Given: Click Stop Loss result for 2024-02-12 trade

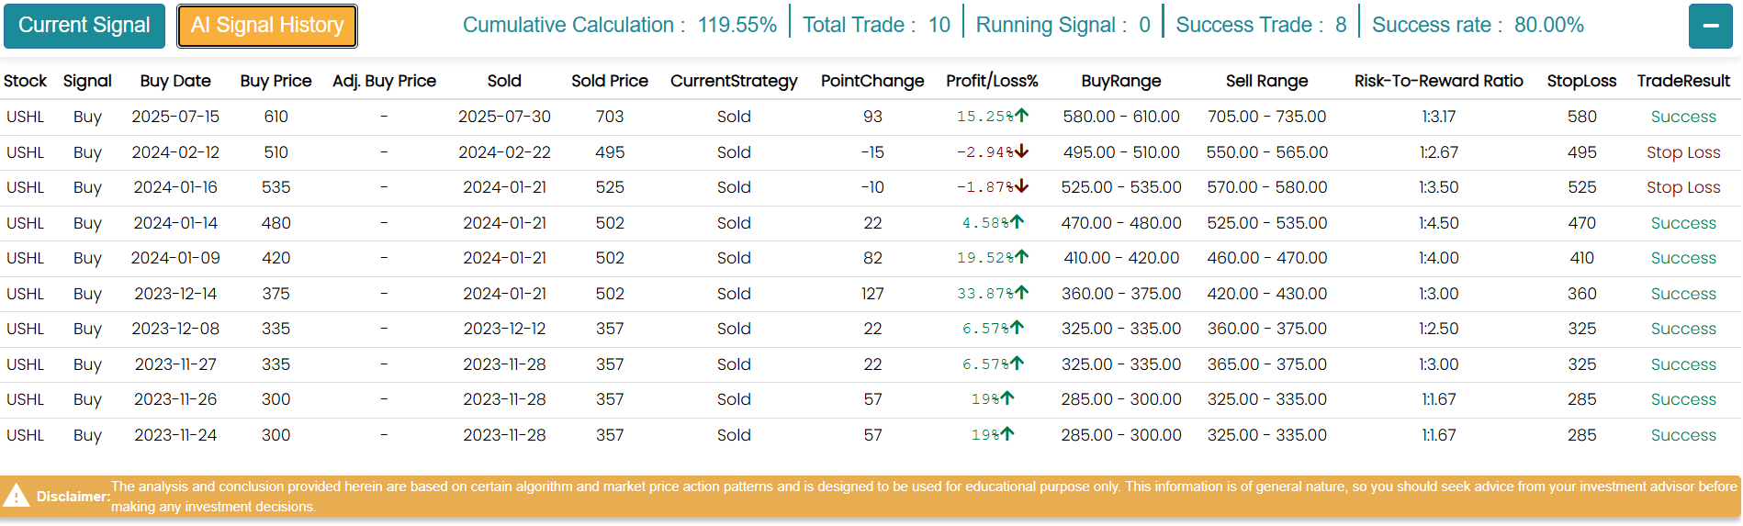Looking at the screenshot, I should [1682, 152].
